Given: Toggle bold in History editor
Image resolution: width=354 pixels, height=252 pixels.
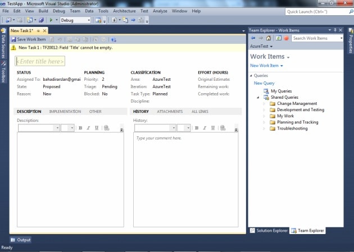Looking at the screenshot, I should coord(197,128).
